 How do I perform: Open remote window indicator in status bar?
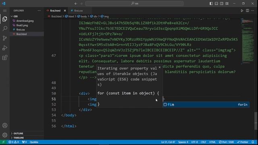(x=4, y=142)
